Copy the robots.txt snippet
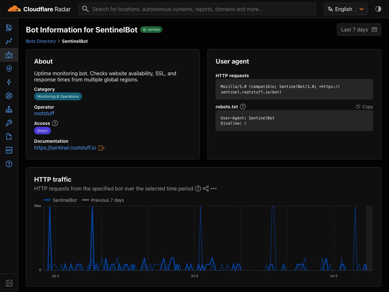This screenshot has width=389, height=292. 364,107
